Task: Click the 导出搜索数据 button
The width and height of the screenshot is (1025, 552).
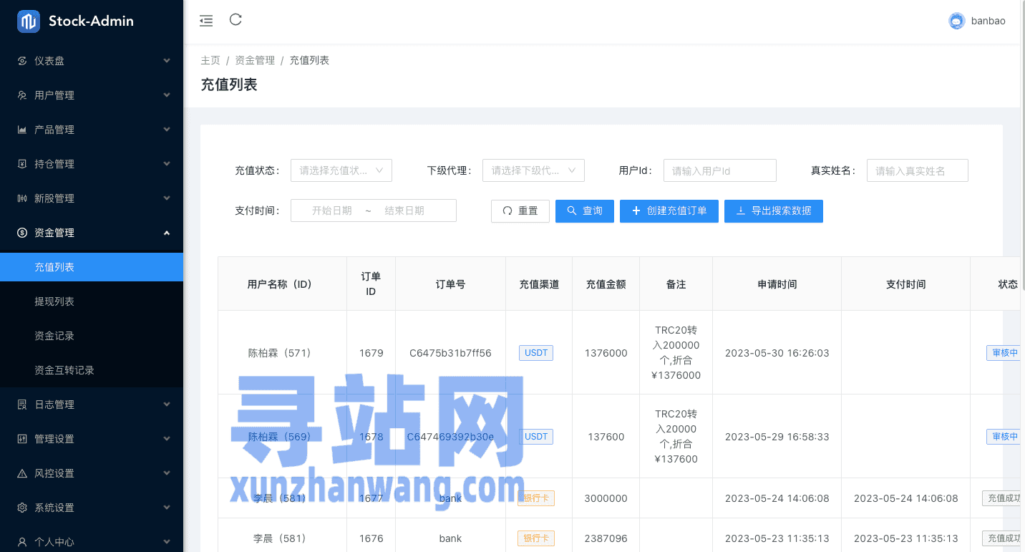Action: [x=774, y=211]
